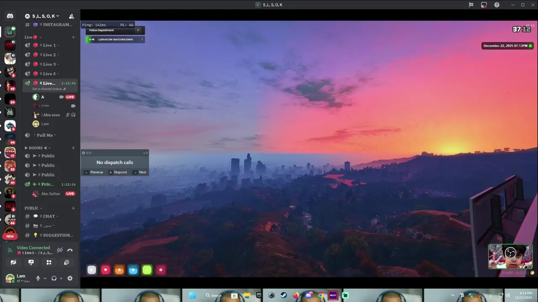Open the Discord inbox icon in title bar
This screenshot has height=302, width=538.
pos(484,5)
